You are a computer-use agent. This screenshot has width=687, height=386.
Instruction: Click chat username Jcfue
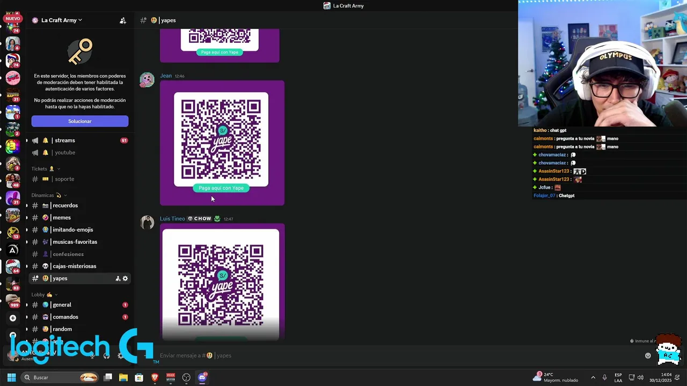pos(544,188)
